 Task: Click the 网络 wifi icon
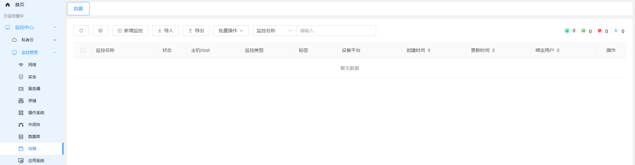(21, 65)
